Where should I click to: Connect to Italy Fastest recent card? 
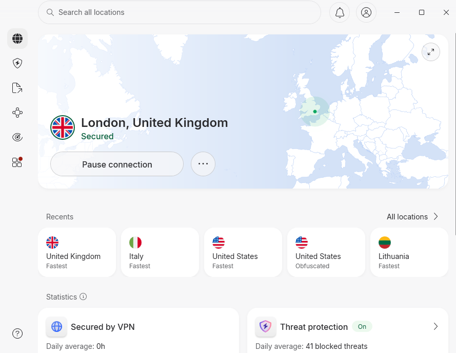coord(160,252)
